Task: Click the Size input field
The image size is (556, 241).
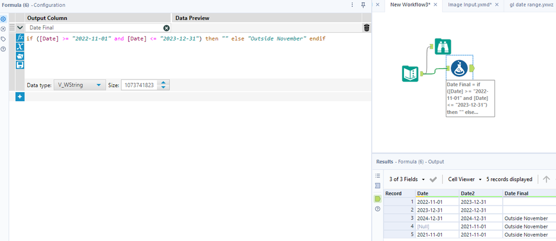Action: [x=140, y=85]
